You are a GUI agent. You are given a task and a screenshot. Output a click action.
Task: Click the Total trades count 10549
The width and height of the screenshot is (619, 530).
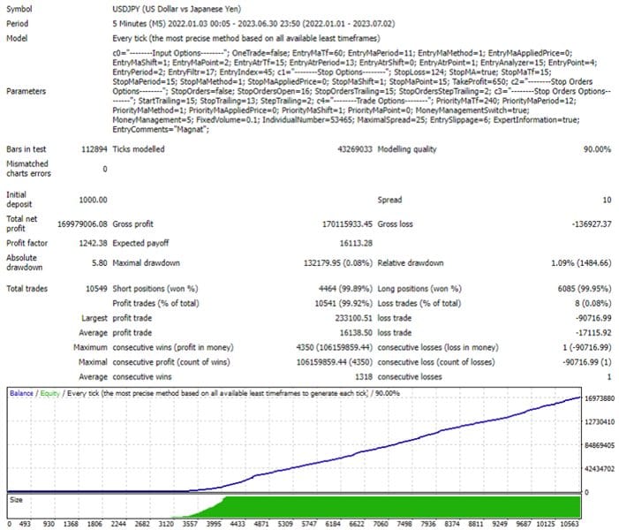96,289
